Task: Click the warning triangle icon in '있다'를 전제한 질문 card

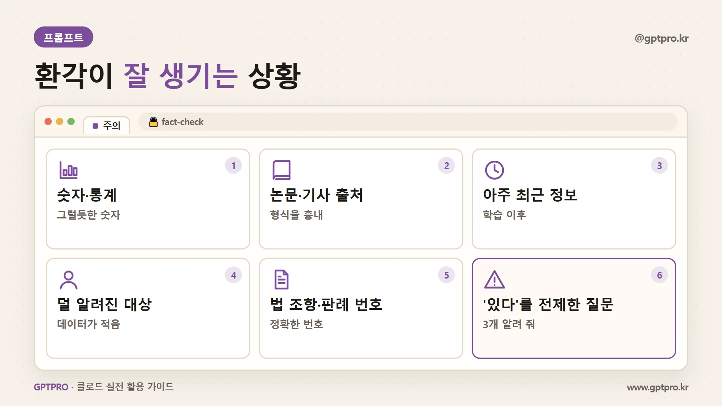Action: tap(495, 280)
